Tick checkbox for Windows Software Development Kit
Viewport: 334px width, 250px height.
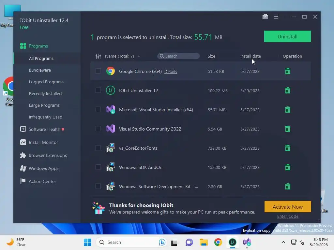(x=98, y=186)
